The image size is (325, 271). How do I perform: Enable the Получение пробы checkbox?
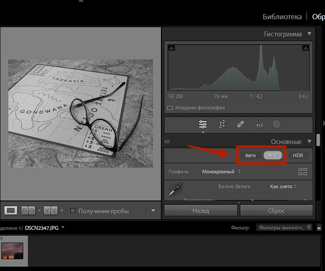pos(73,211)
